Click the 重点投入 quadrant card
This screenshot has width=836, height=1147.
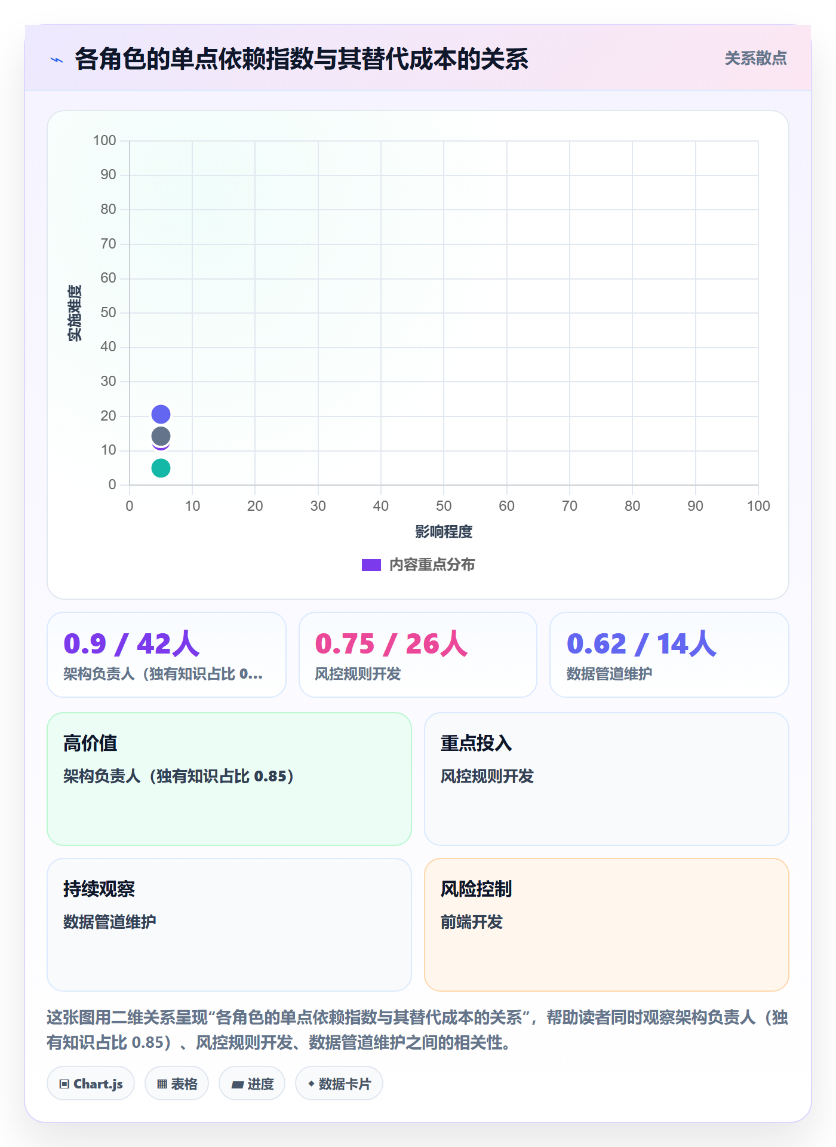pyautogui.click(x=607, y=779)
